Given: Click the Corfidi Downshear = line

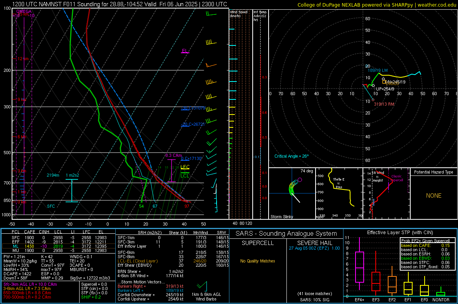Looking at the screenshot, I should coord(150,295).
